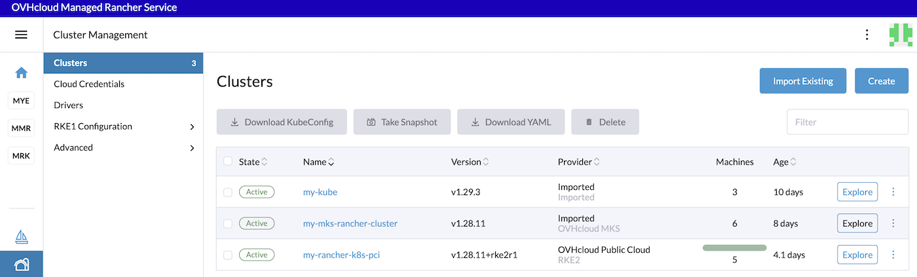Sort clusters by Age column

tap(785, 162)
